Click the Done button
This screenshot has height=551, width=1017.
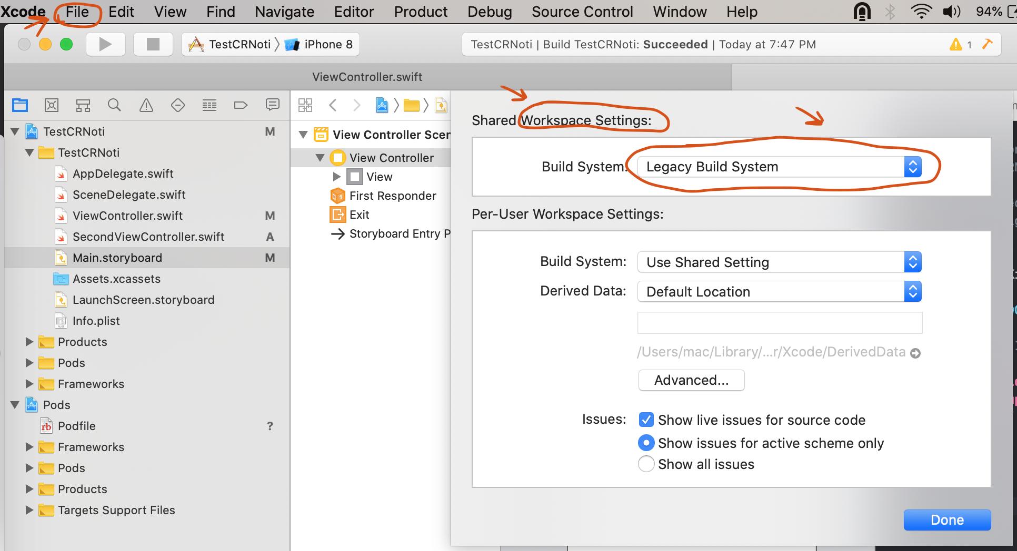(947, 519)
